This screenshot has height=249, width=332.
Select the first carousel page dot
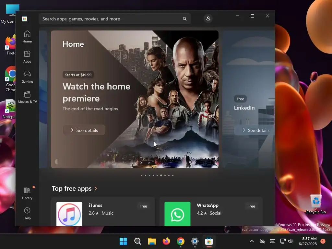tap(142, 175)
